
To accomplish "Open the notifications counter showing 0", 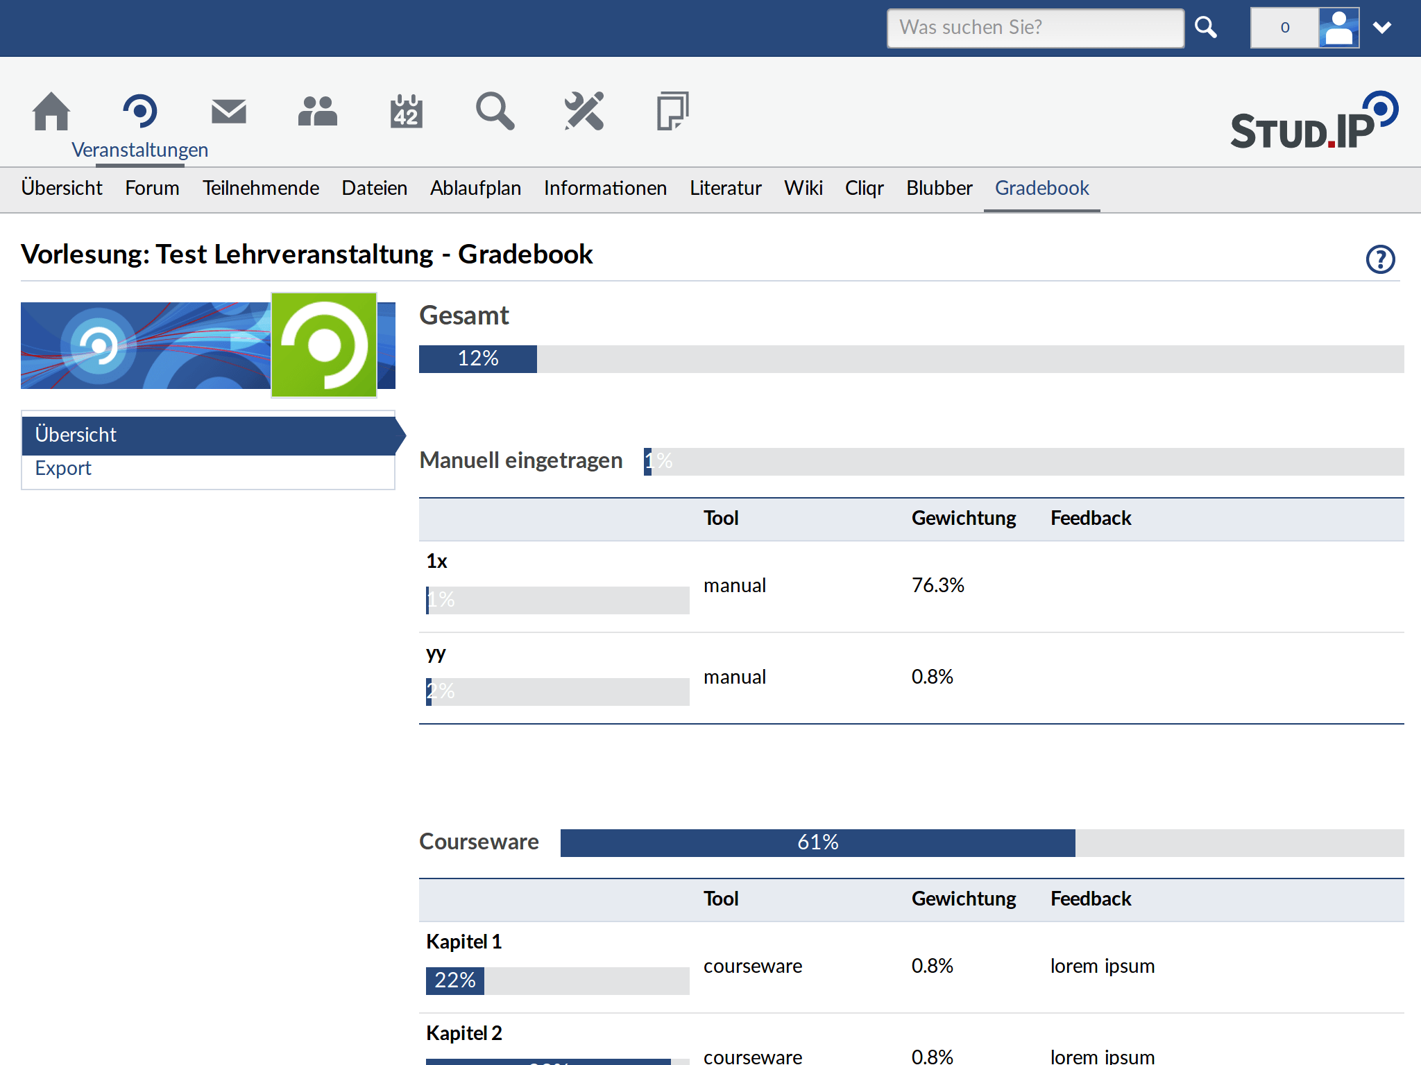I will click(1284, 28).
